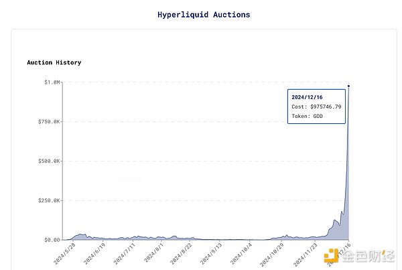Viewport: 402px width, 270px height.
Task: Click the peak data point dot
Action: (x=348, y=86)
